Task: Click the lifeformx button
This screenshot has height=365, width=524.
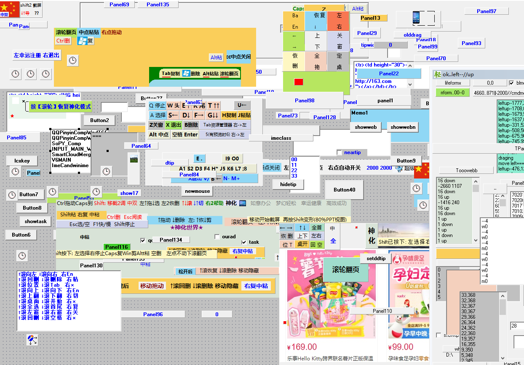Action: coord(453,83)
